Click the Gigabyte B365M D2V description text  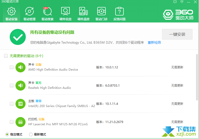[87, 42]
